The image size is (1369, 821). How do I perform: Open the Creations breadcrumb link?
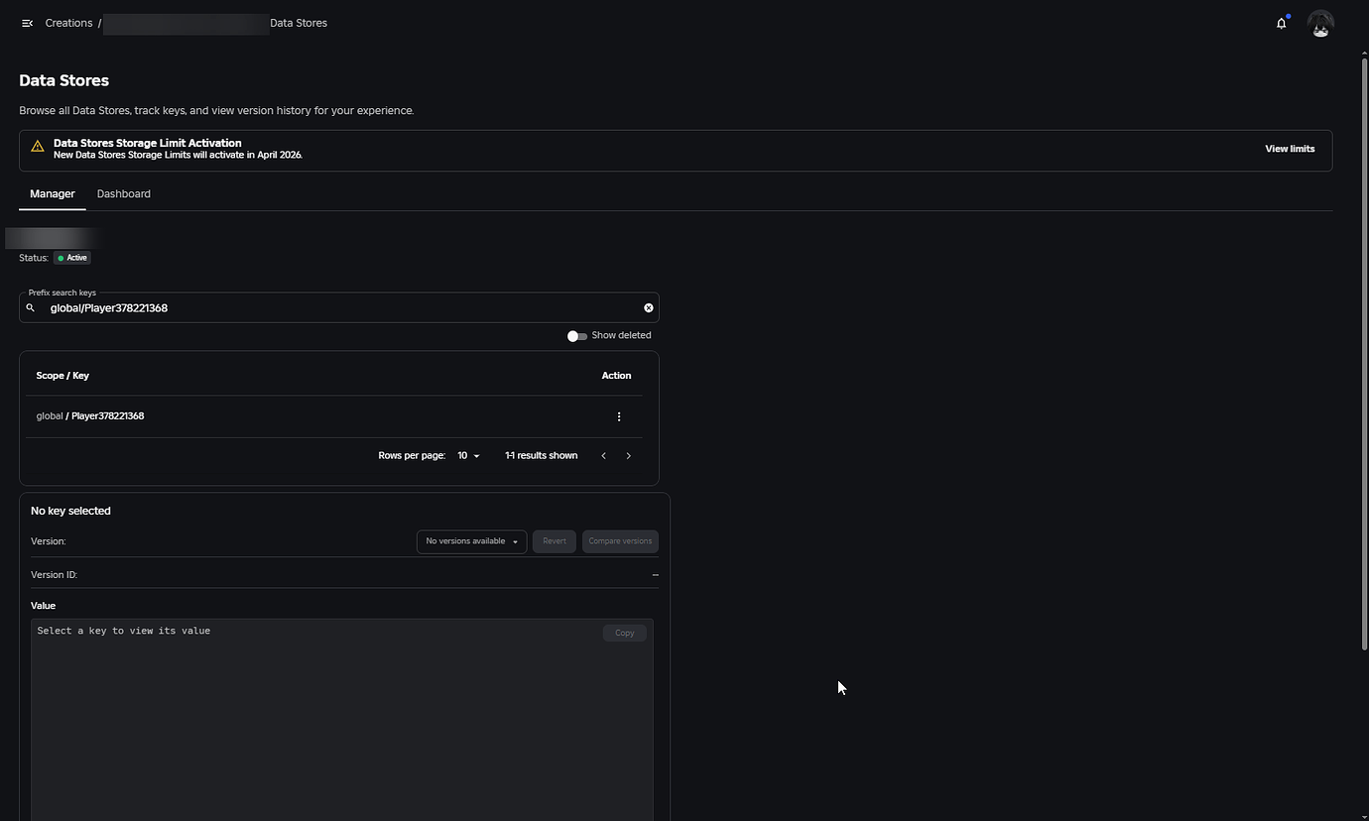click(x=67, y=23)
